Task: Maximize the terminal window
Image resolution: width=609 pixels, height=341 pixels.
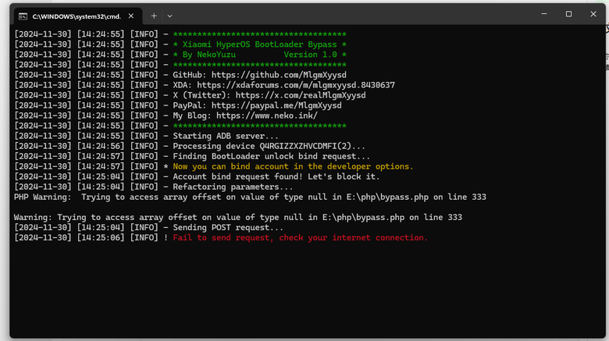Action: (568, 14)
